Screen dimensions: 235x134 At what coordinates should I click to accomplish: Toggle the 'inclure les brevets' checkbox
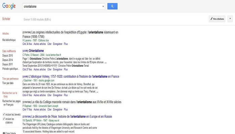tap(4, 115)
